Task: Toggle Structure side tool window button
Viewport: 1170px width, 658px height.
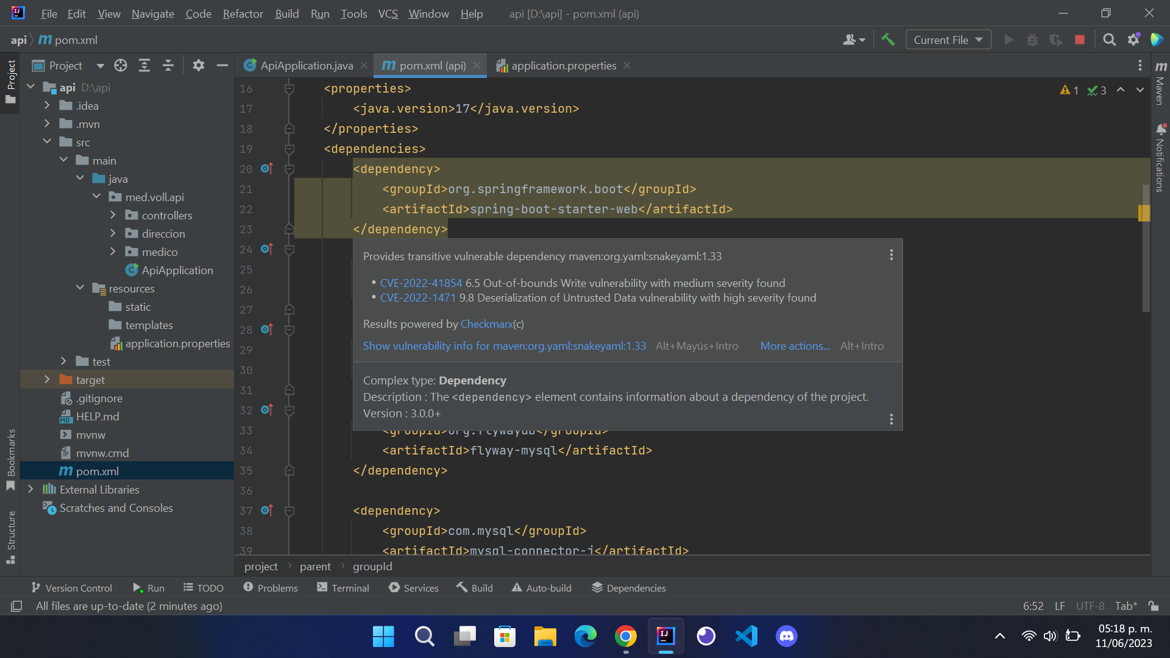Action: click(10, 537)
